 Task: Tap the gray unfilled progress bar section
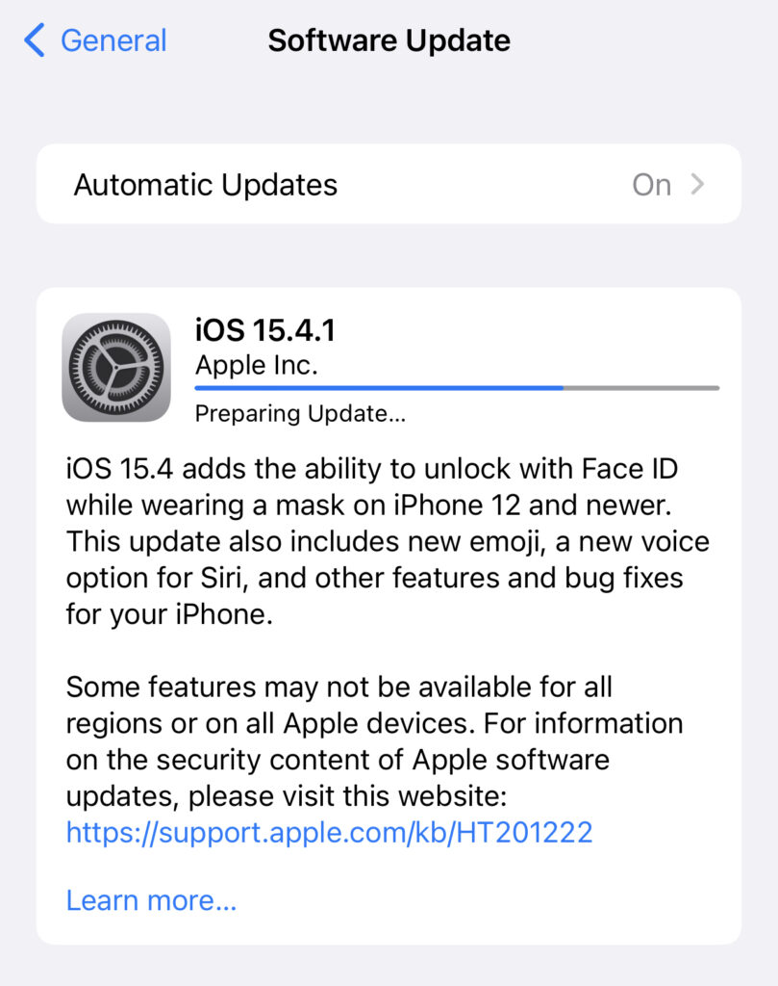pos(641,388)
